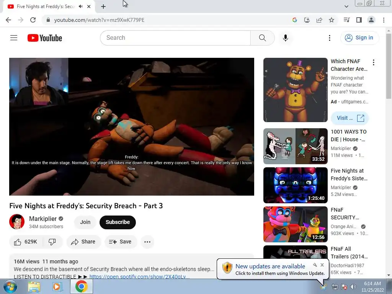Viewport: 392px width, 294px height.
Task: Click the page vertical scrollbar thumb
Action: [389, 66]
